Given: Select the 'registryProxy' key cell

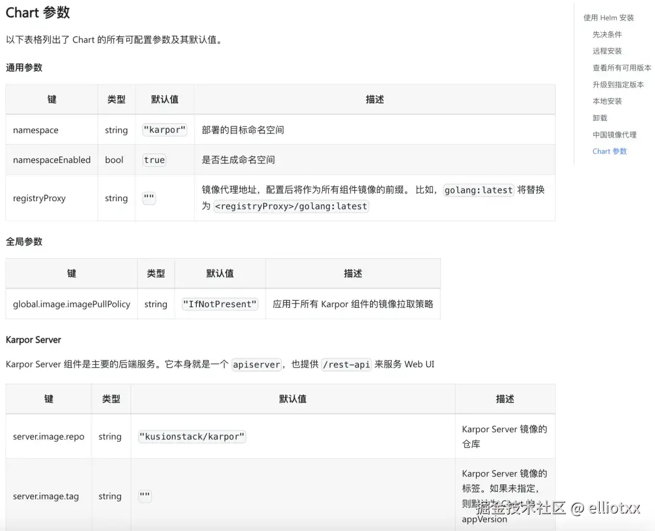Looking at the screenshot, I should point(52,198).
